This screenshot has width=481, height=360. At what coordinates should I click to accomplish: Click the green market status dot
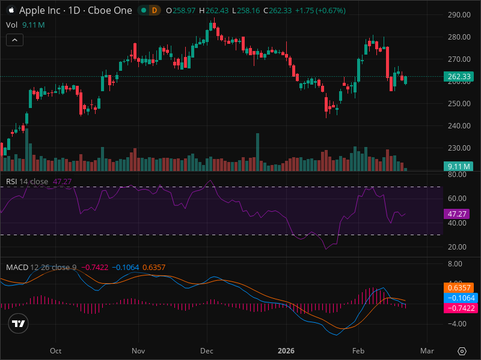(143, 10)
